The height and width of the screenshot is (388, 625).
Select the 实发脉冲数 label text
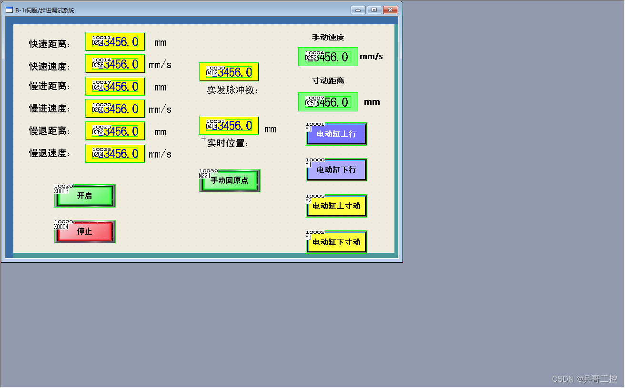(x=233, y=90)
